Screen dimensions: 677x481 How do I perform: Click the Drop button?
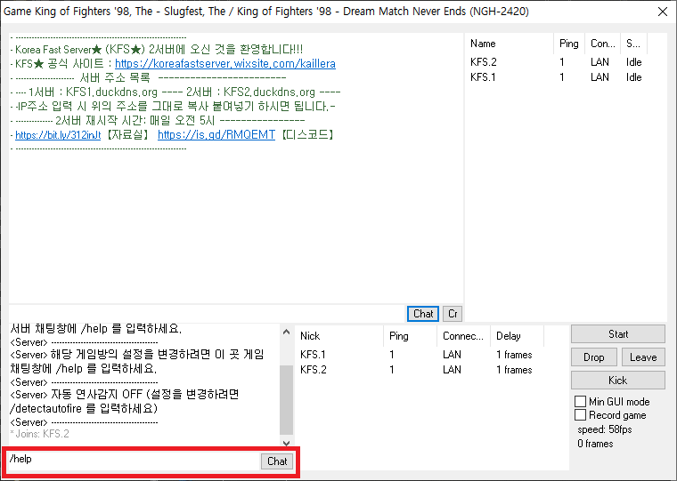pos(594,357)
